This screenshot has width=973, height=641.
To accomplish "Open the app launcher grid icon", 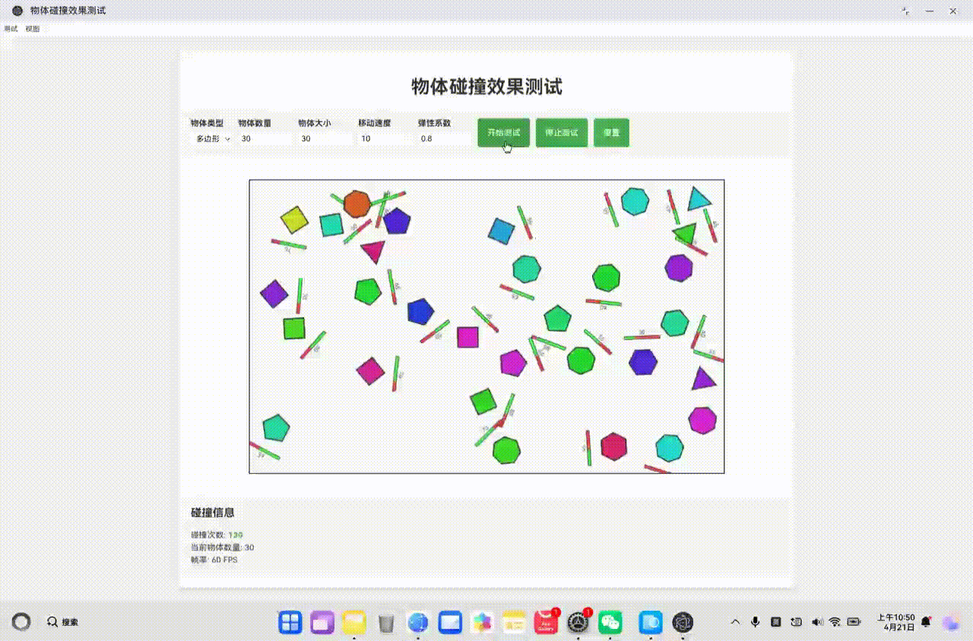I will click(291, 621).
